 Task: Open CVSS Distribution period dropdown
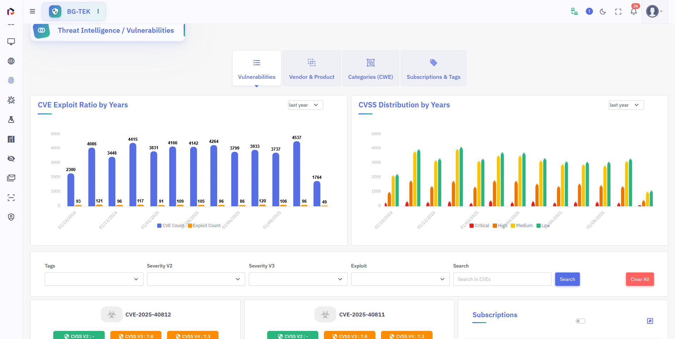(626, 105)
